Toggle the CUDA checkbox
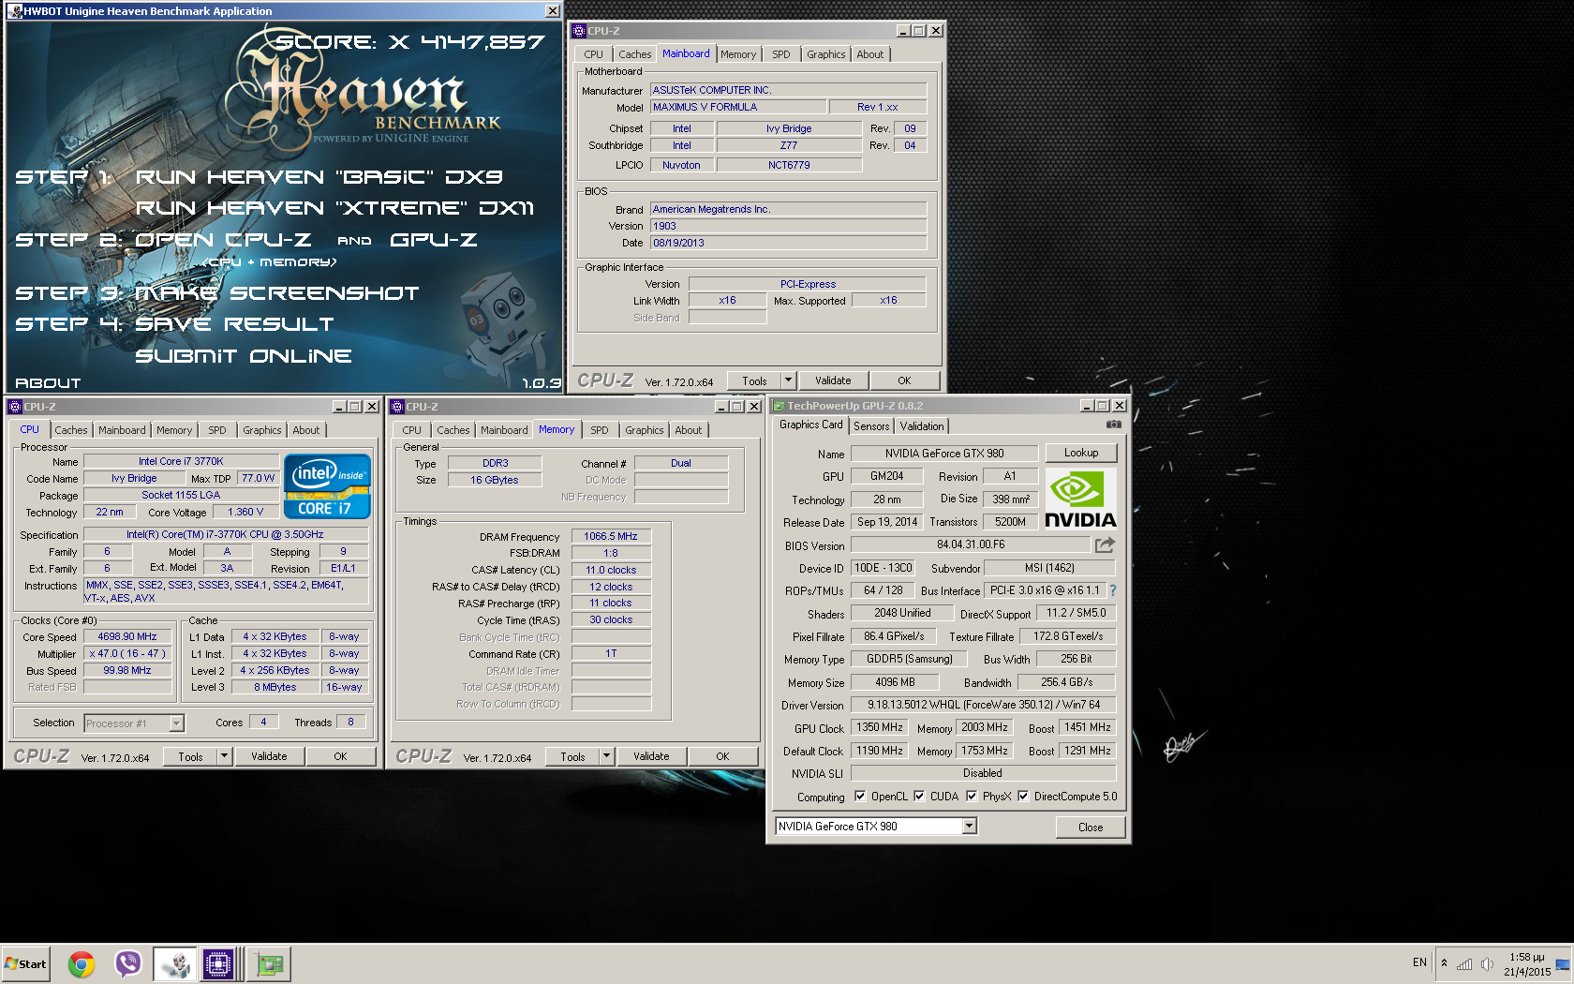This screenshot has height=984, width=1574. pos(919,797)
